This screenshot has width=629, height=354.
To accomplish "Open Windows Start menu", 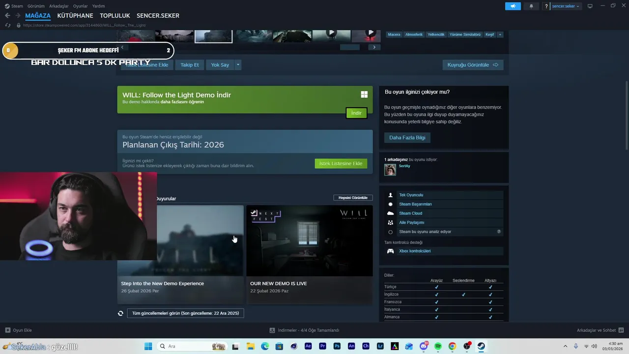I will 148,346.
